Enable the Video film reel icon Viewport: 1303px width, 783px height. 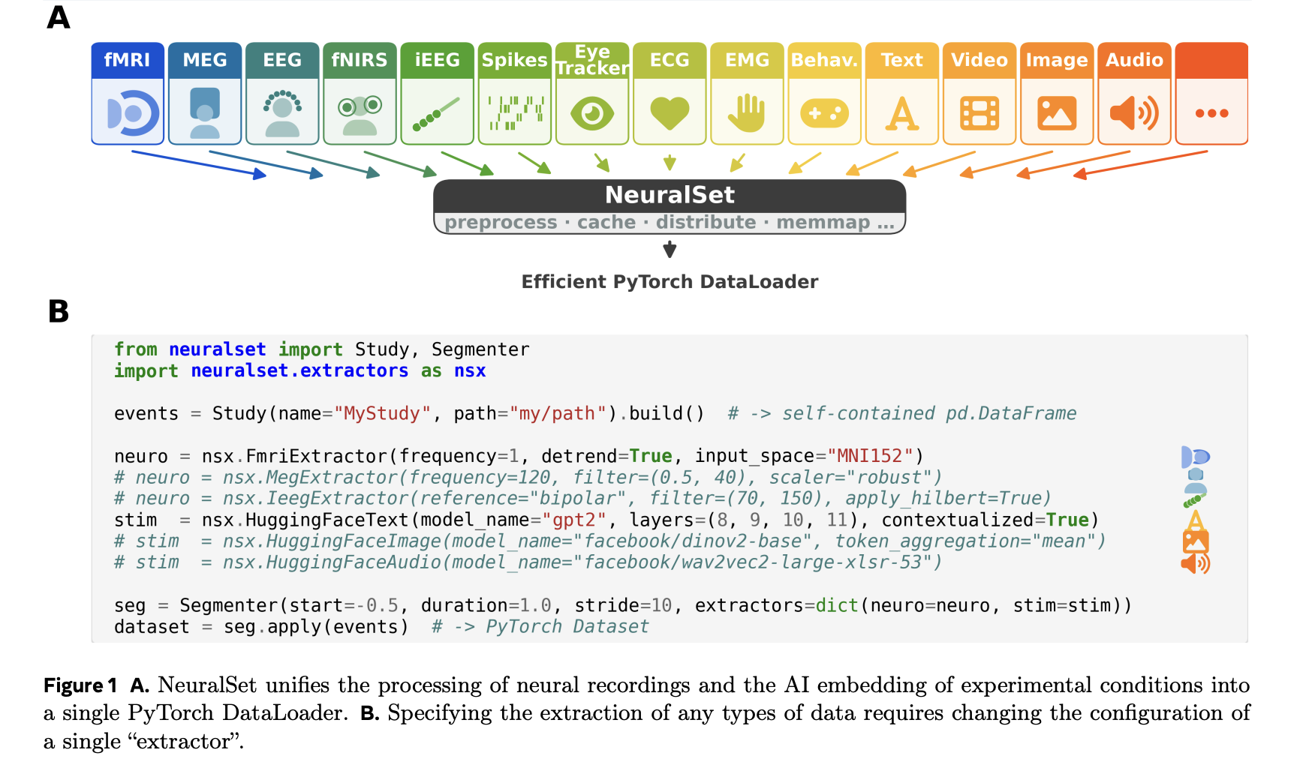pos(979,111)
